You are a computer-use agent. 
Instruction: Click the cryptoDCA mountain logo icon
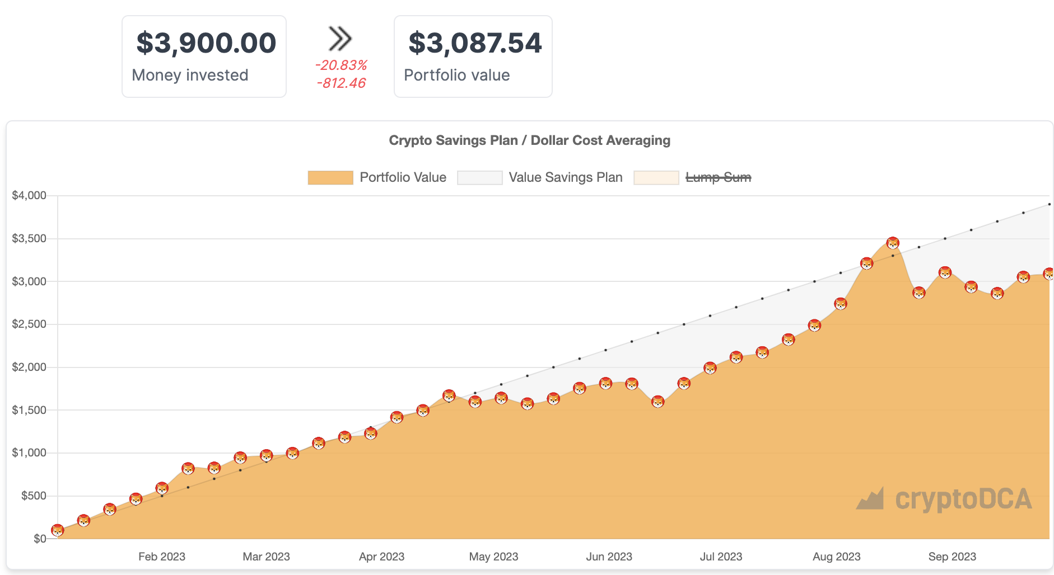tap(870, 499)
